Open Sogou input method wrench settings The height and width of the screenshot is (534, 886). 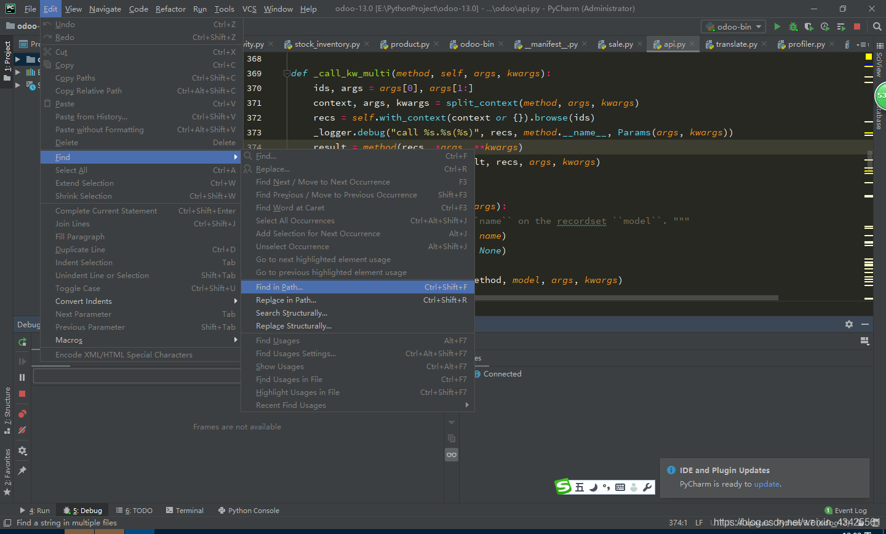pyautogui.click(x=647, y=487)
